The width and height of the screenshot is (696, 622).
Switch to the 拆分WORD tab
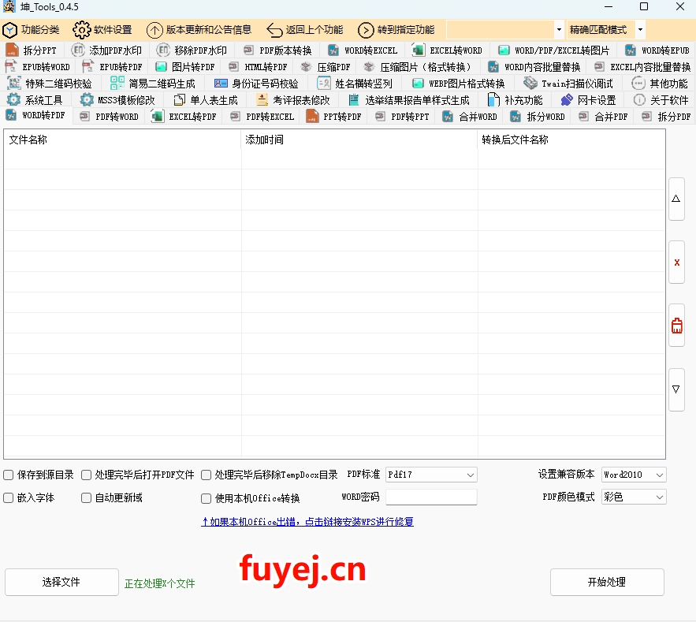point(538,117)
